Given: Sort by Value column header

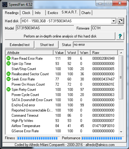Looking at the screenshot, I should (59, 53).
